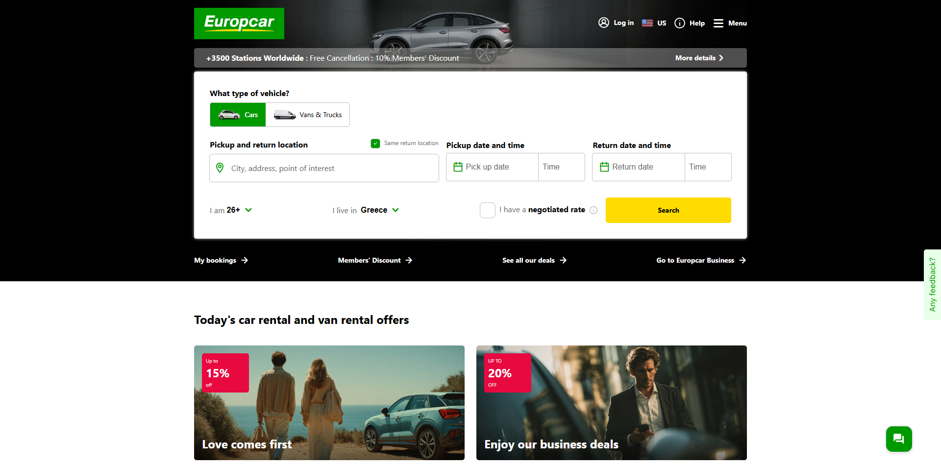Click the Return date calendar icon
The image size is (941, 467).
[604, 167]
